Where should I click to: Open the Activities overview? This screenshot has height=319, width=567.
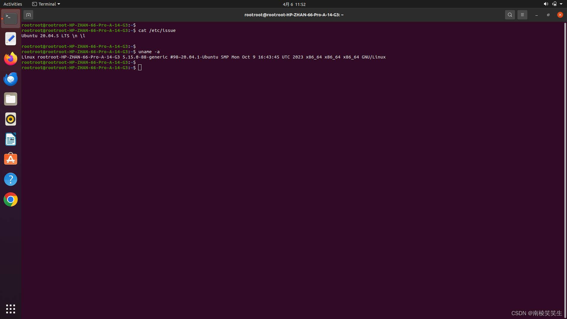tap(13, 4)
